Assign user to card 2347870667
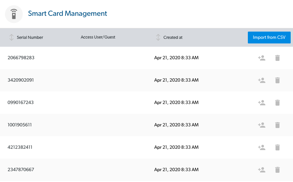 click(x=262, y=170)
